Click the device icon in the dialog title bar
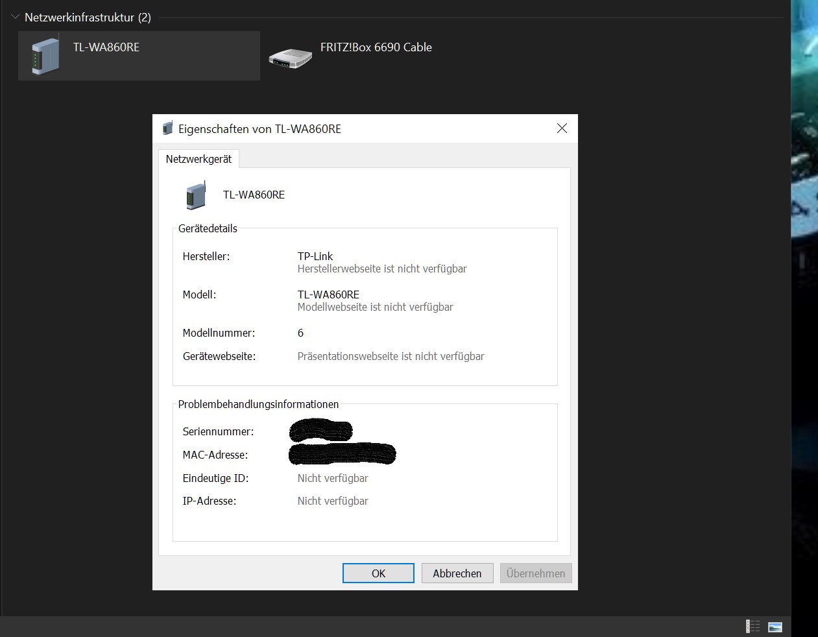The image size is (818, 637). pyautogui.click(x=168, y=128)
